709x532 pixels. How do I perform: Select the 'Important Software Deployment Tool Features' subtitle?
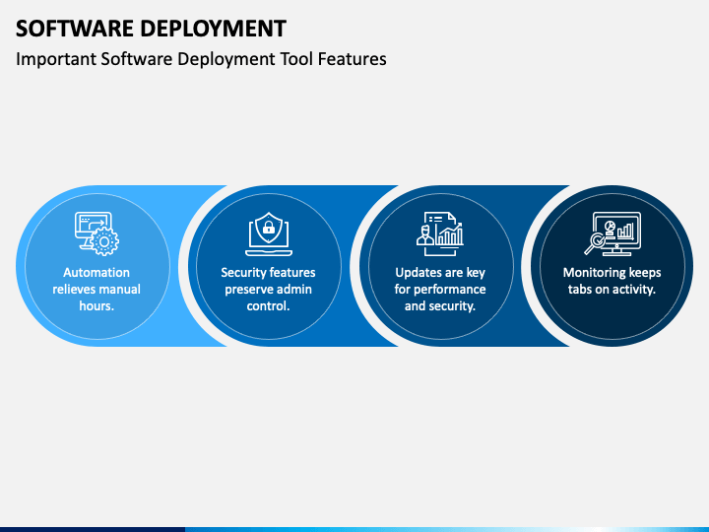click(x=201, y=59)
